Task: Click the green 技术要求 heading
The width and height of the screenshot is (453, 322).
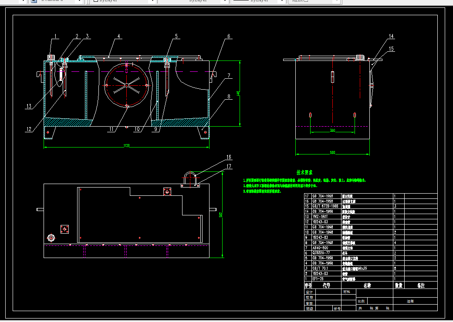Action: (304, 173)
